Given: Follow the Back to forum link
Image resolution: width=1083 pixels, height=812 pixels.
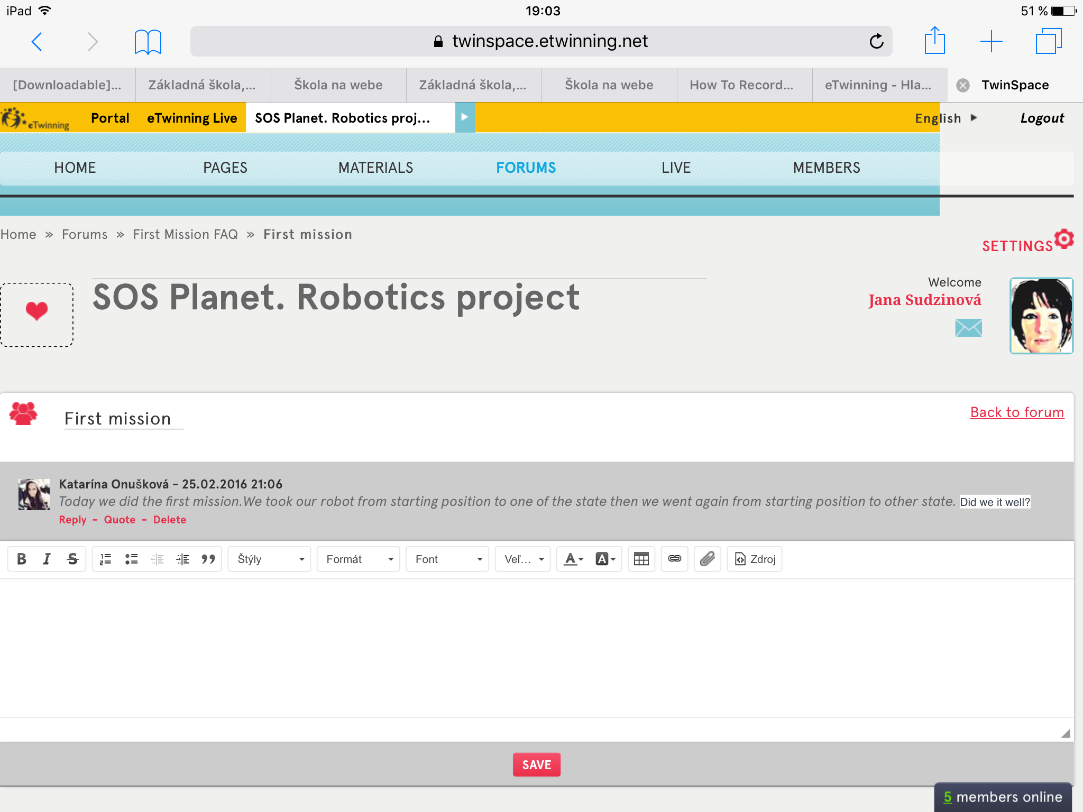Looking at the screenshot, I should (x=1017, y=412).
